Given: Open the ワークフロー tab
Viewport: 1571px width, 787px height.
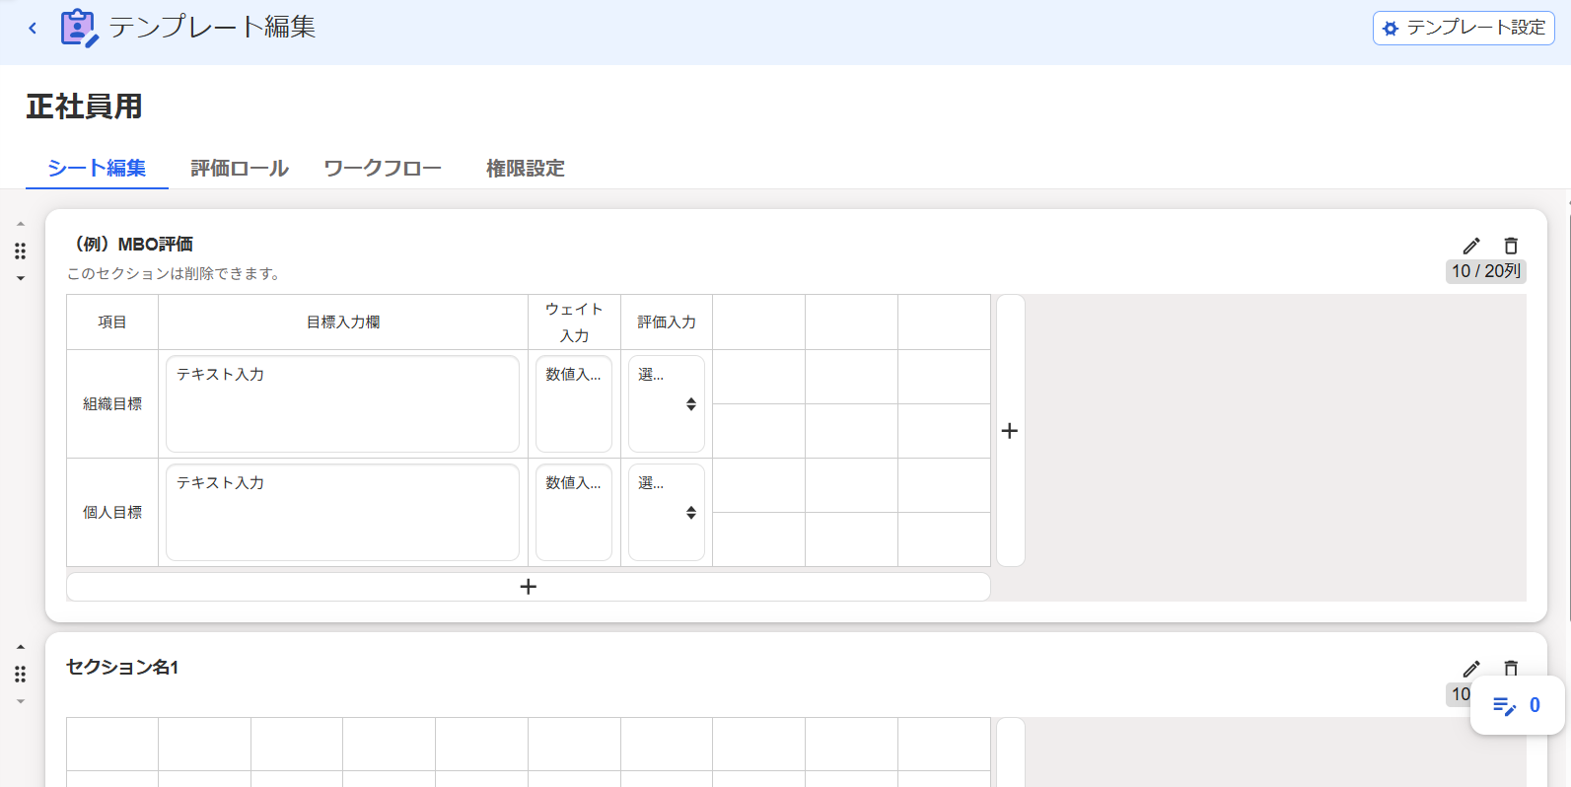Looking at the screenshot, I should [383, 168].
